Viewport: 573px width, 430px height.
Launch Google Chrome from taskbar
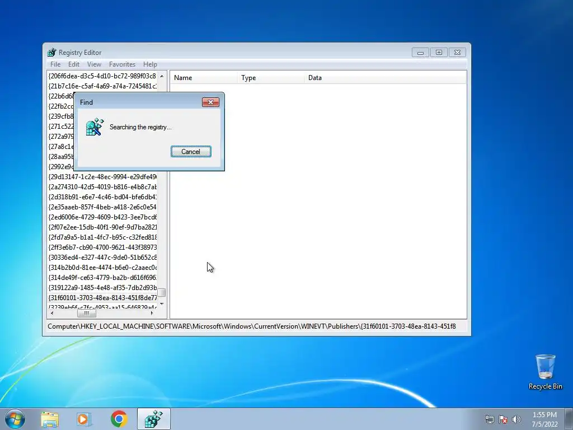click(x=119, y=419)
